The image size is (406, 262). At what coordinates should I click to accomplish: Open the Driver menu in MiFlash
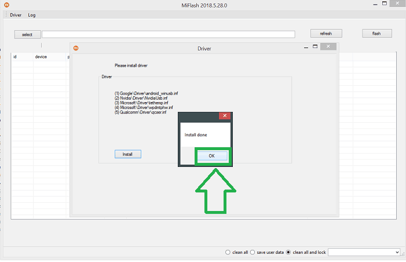click(16, 15)
